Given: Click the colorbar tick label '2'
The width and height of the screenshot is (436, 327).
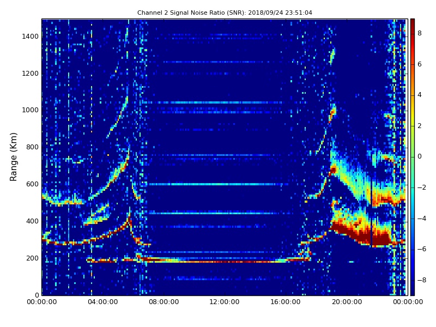Looking at the screenshot, I should pos(420,126).
